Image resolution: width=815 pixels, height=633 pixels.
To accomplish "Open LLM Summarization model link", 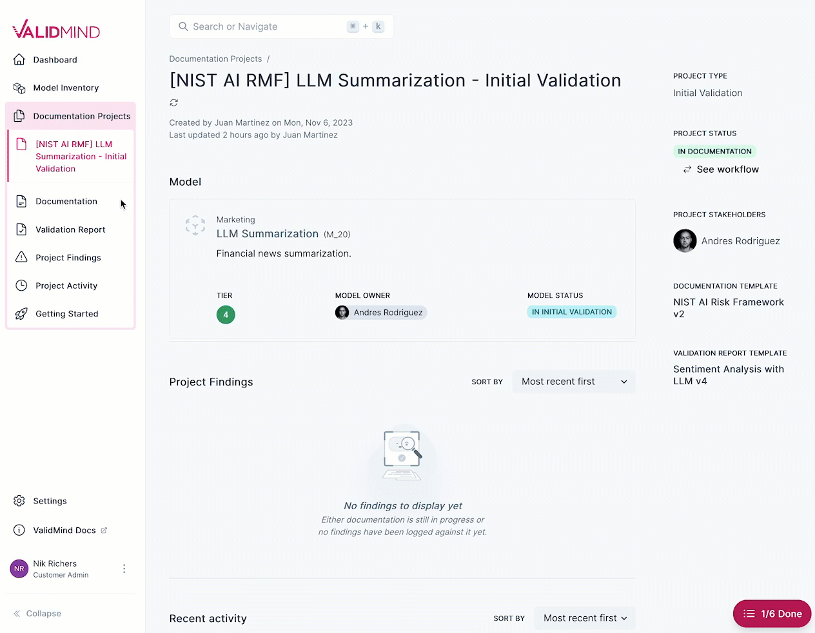I will 268,234.
